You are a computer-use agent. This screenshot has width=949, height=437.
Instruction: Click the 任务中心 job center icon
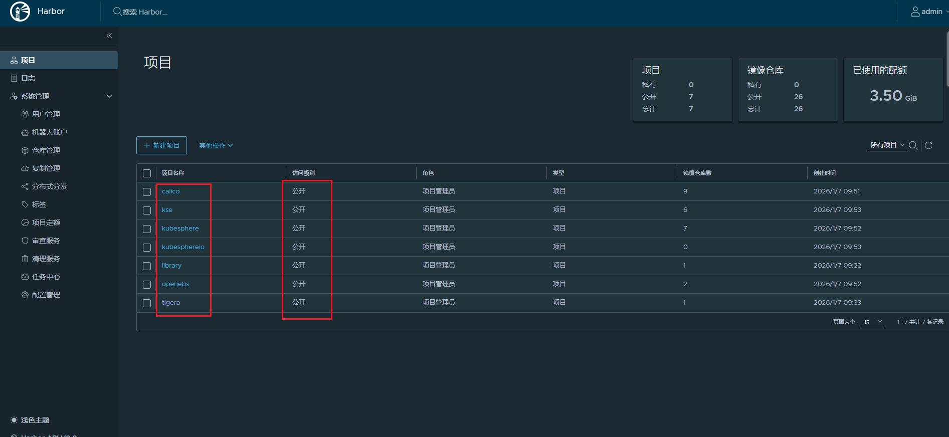25,277
